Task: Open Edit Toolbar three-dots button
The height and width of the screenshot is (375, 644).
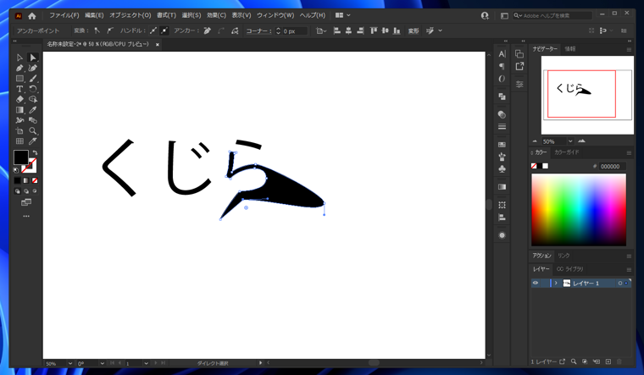Action: pos(26,216)
